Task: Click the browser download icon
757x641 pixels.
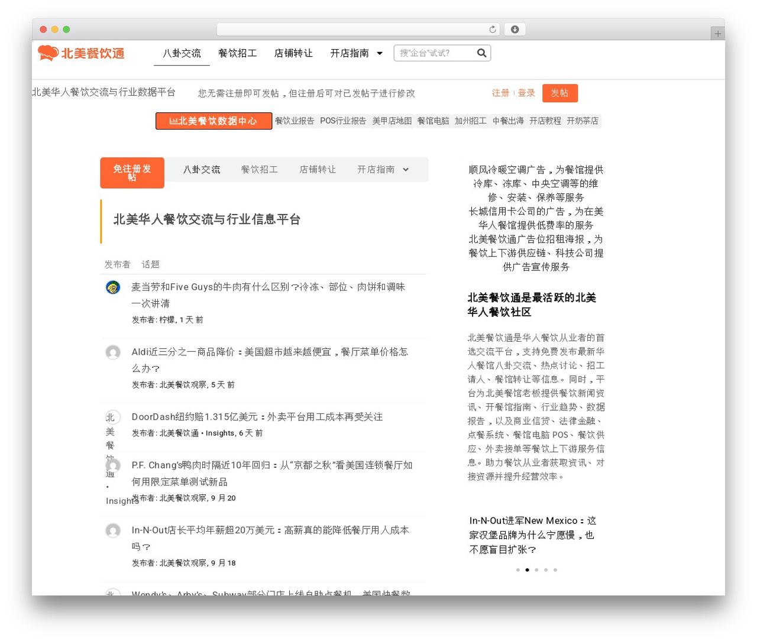Action: (x=515, y=30)
